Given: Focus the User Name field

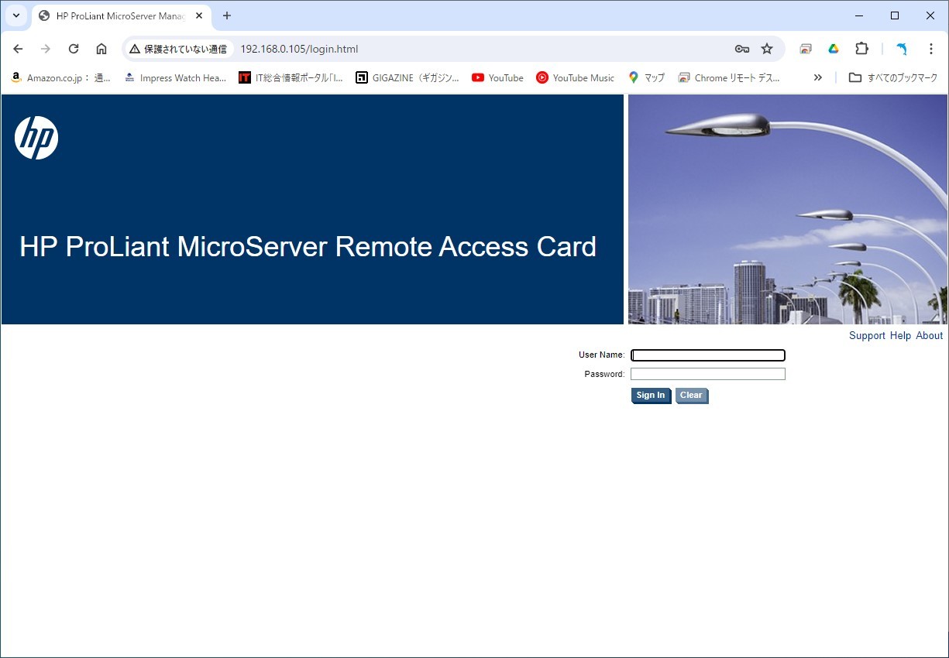Looking at the screenshot, I should [708, 355].
